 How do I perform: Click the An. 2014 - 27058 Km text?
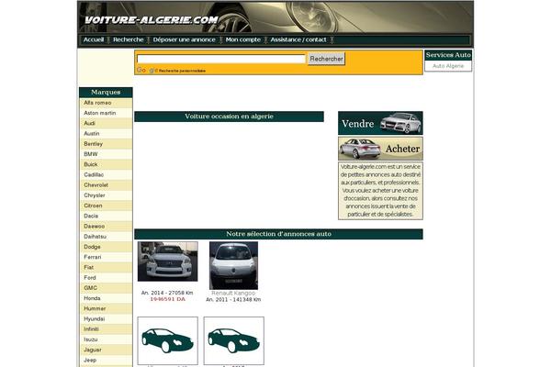[167, 293]
